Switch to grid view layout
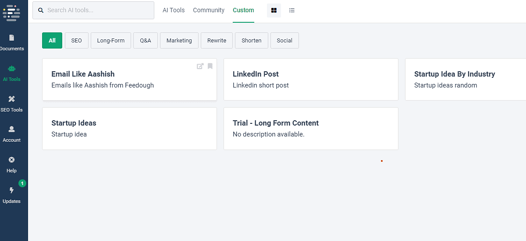This screenshot has height=241, width=526. coord(274,10)
